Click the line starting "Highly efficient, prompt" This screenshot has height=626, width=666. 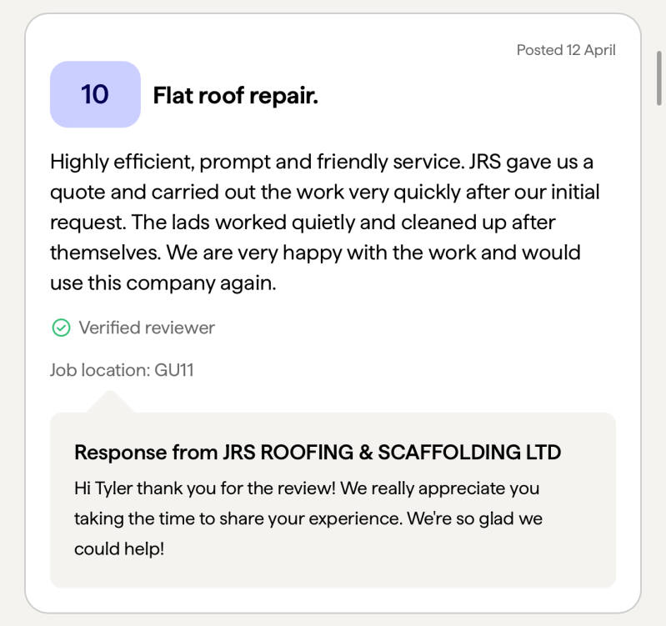(322, 162)
